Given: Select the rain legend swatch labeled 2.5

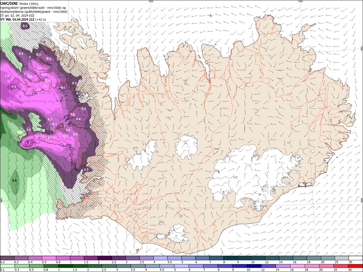Looking at the screenshot, I should (109, 266).
